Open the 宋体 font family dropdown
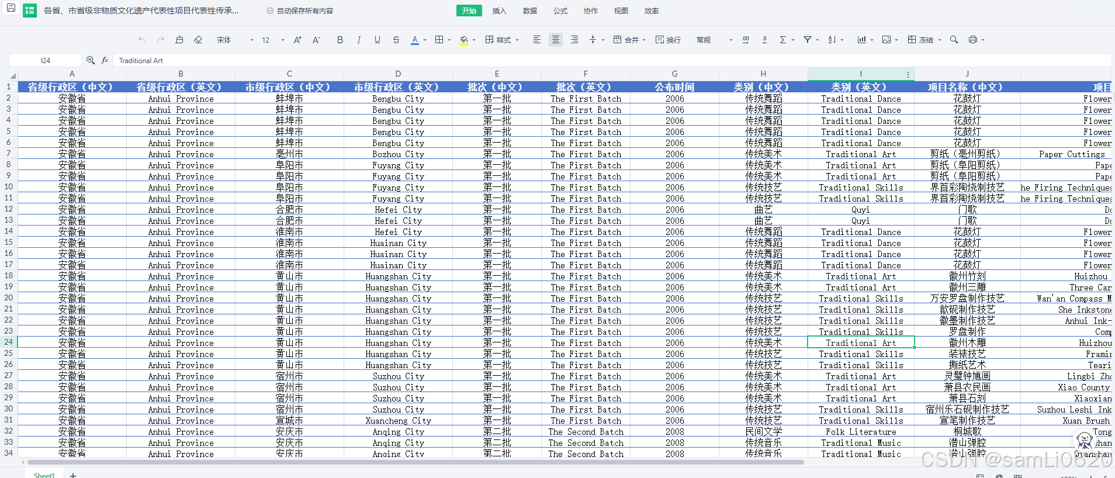The image size is (1115, 478). pos(235,40)
